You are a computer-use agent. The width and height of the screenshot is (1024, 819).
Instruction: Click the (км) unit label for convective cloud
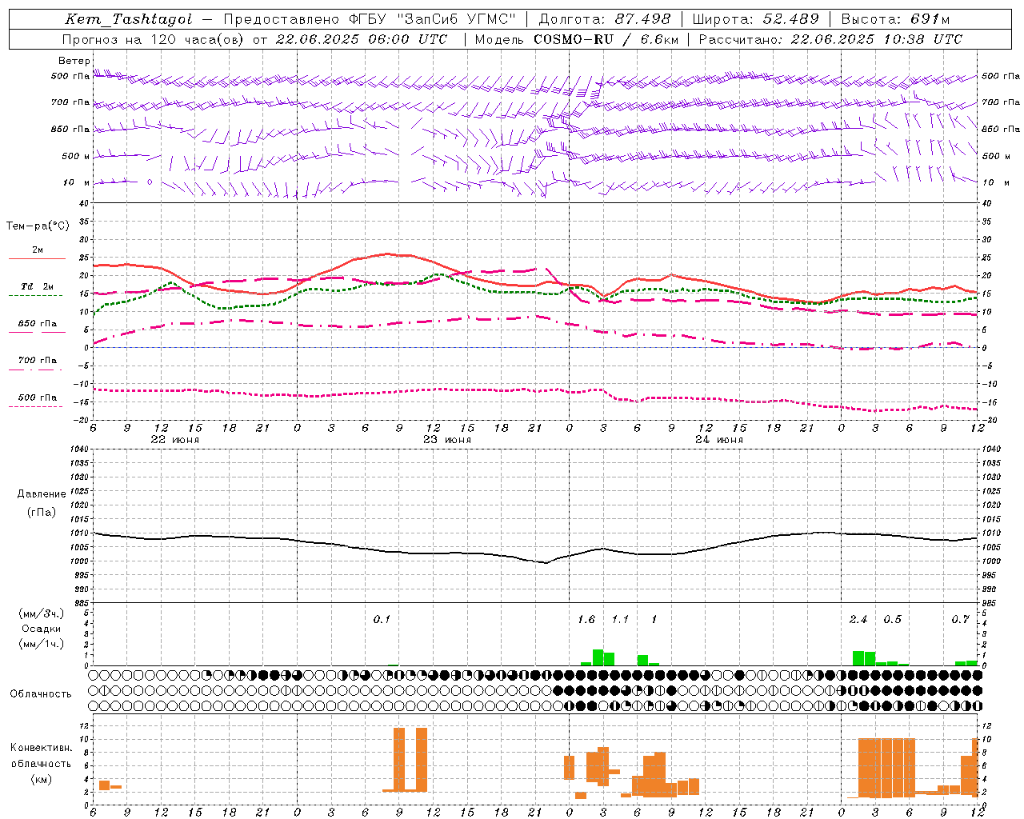click(x=42, y=779)
